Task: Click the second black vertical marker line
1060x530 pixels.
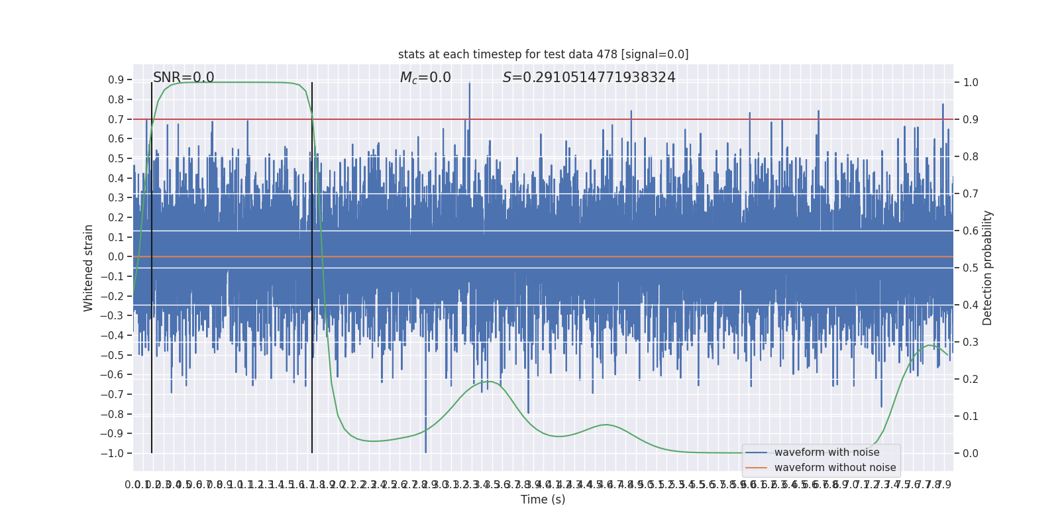Action: coord(312,268)
